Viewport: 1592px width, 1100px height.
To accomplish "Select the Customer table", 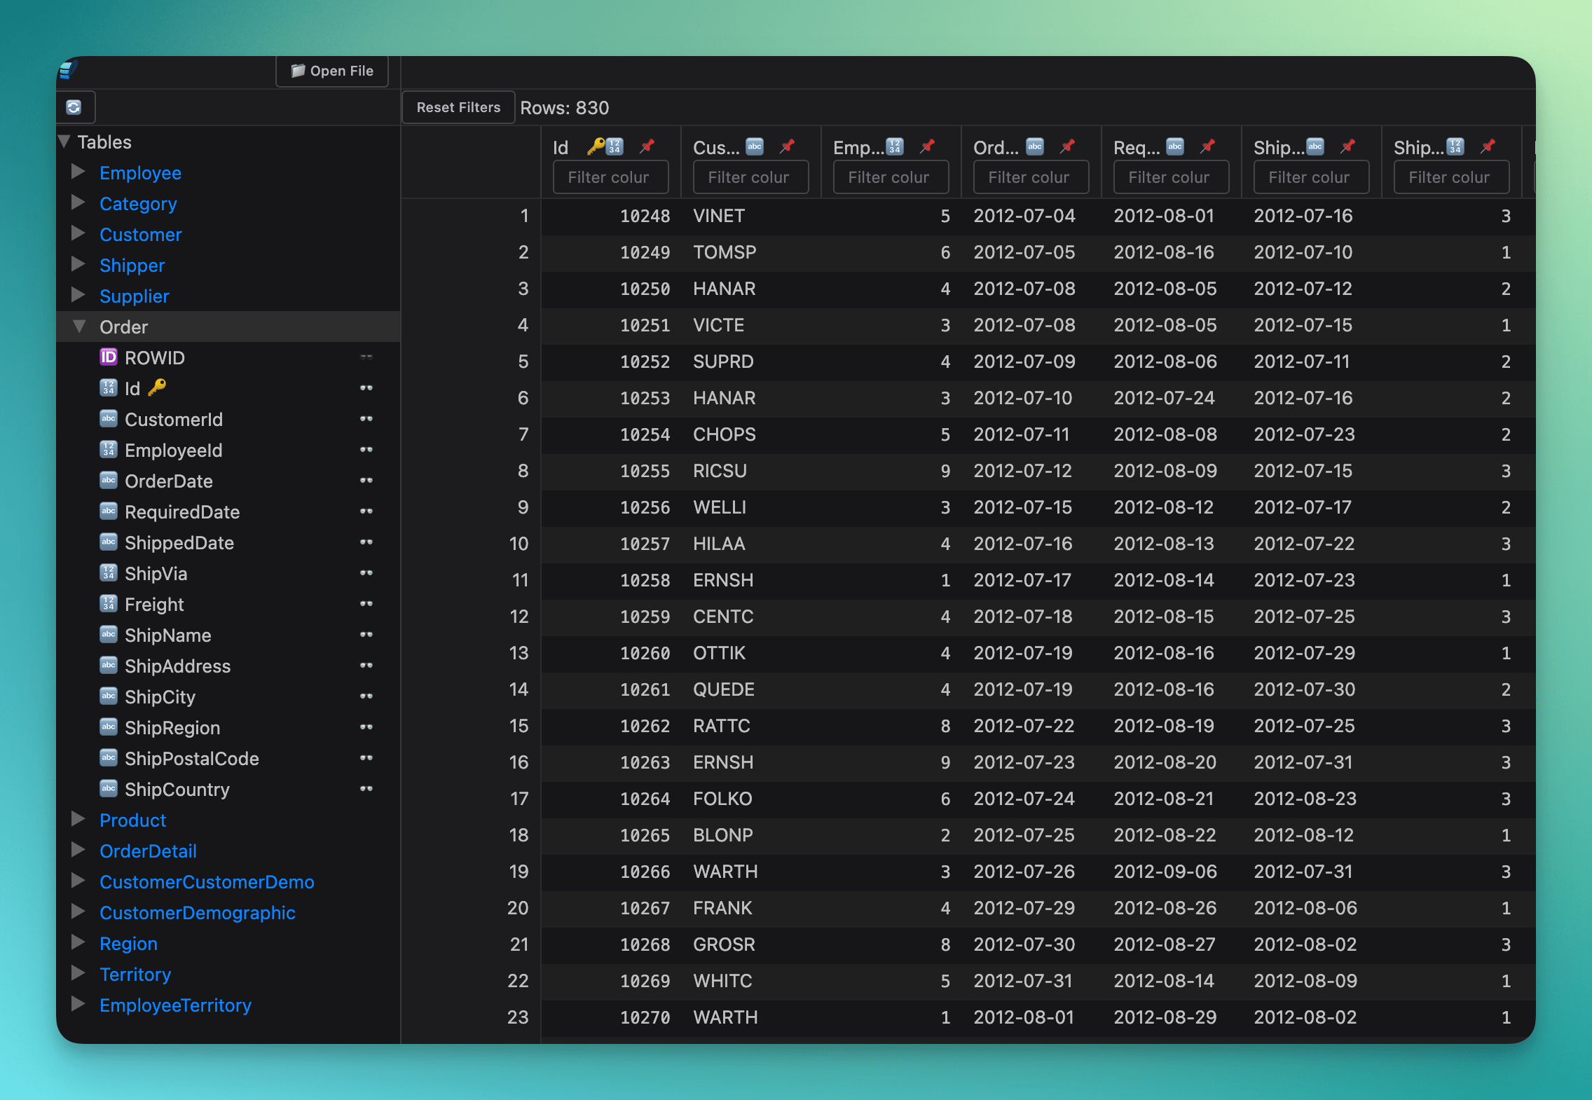I will click(x=140, y=235).
